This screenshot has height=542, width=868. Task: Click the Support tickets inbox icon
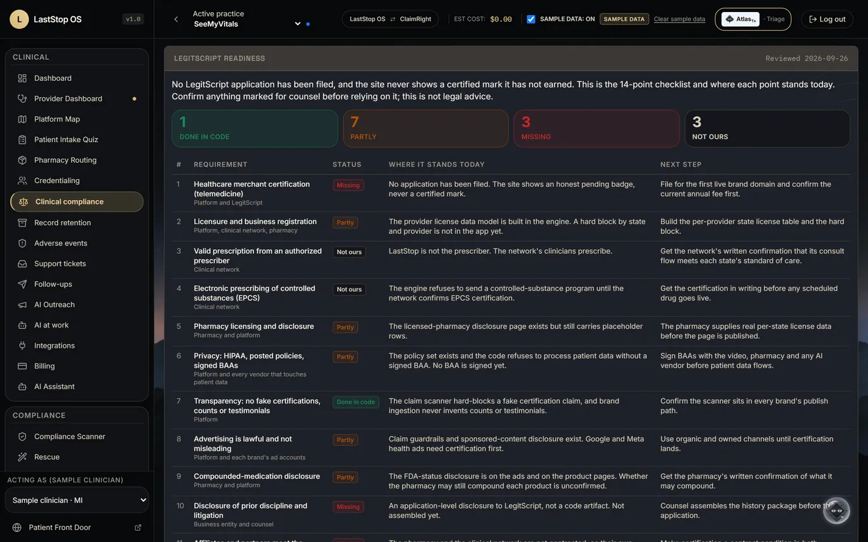pos(22,264)
